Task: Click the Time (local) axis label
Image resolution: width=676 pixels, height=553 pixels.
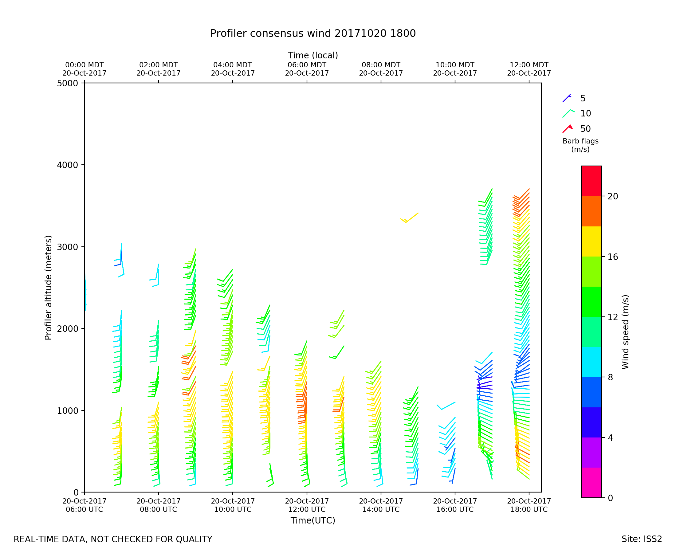Action: 313,55
